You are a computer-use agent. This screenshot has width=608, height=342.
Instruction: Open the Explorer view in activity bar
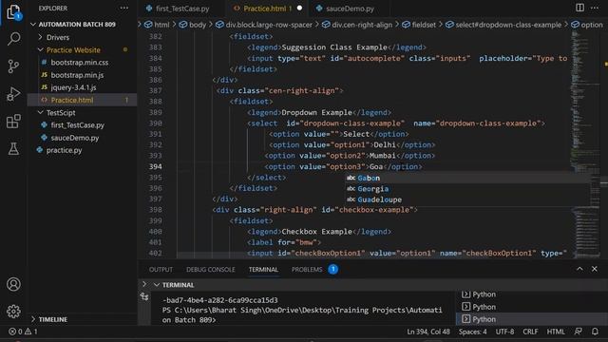13,11
